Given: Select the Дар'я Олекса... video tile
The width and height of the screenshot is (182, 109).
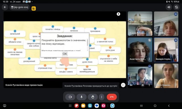Looking at the screenshot, I should (x=166, y=76).
